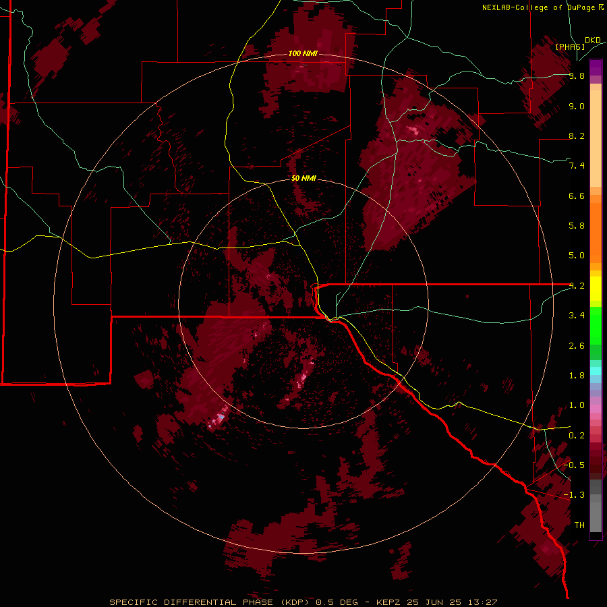Click the '100 NMI' range ring label
Viewport: 607px width, 607px height.
(x=303, y=53)
